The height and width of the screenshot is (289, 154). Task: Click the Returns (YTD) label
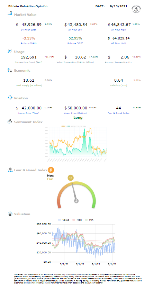coord(75,43)
